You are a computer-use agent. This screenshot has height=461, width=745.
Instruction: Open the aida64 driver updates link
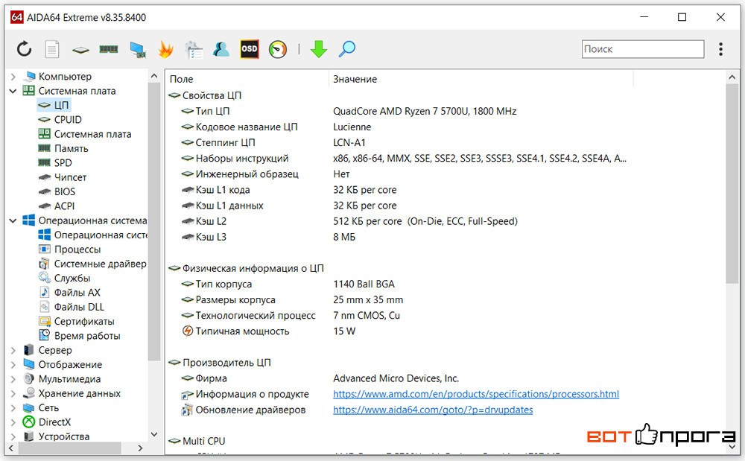coord(433,410)
